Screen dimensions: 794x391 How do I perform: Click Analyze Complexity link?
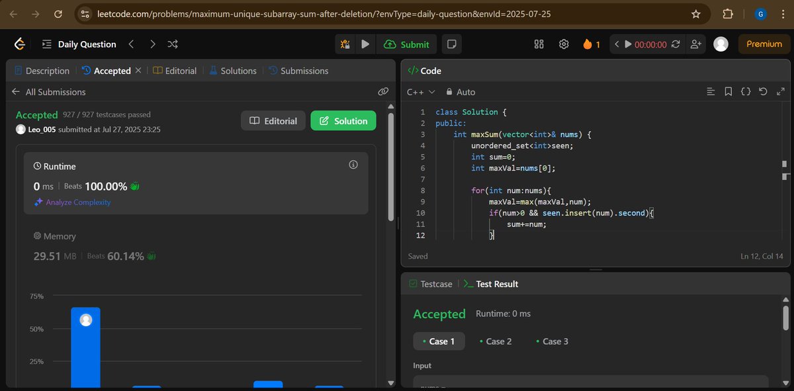(x=73, y=202)
